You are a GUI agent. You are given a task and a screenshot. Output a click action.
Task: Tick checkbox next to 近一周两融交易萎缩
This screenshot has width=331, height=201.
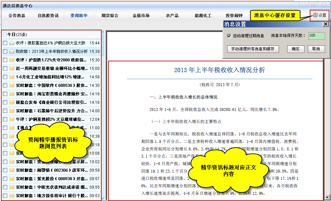tap(5, 69)
